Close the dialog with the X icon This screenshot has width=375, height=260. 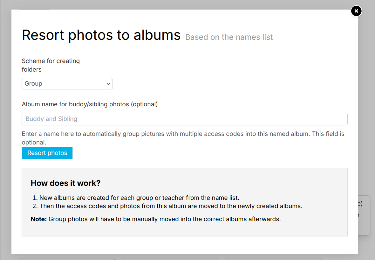point(356,11)
